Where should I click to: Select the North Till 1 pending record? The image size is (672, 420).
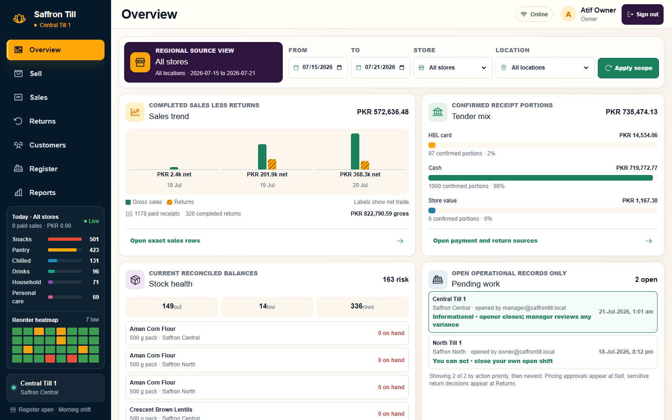543,352
